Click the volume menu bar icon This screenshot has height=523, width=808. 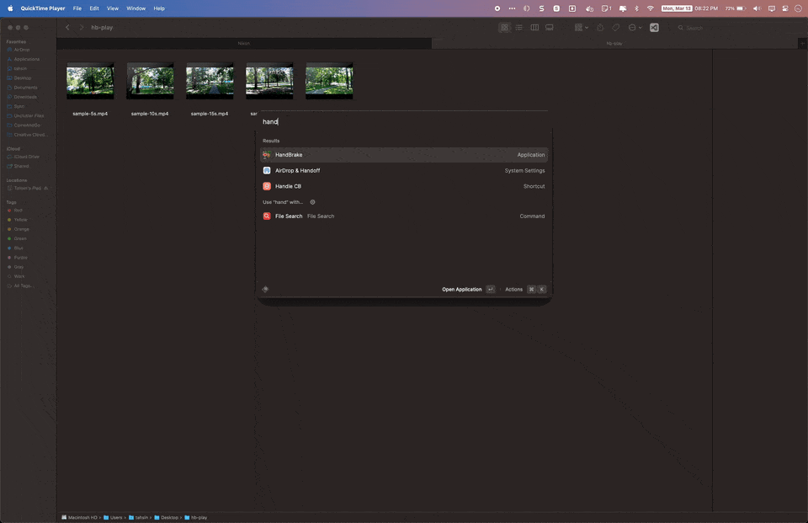[x=757, y=8]
